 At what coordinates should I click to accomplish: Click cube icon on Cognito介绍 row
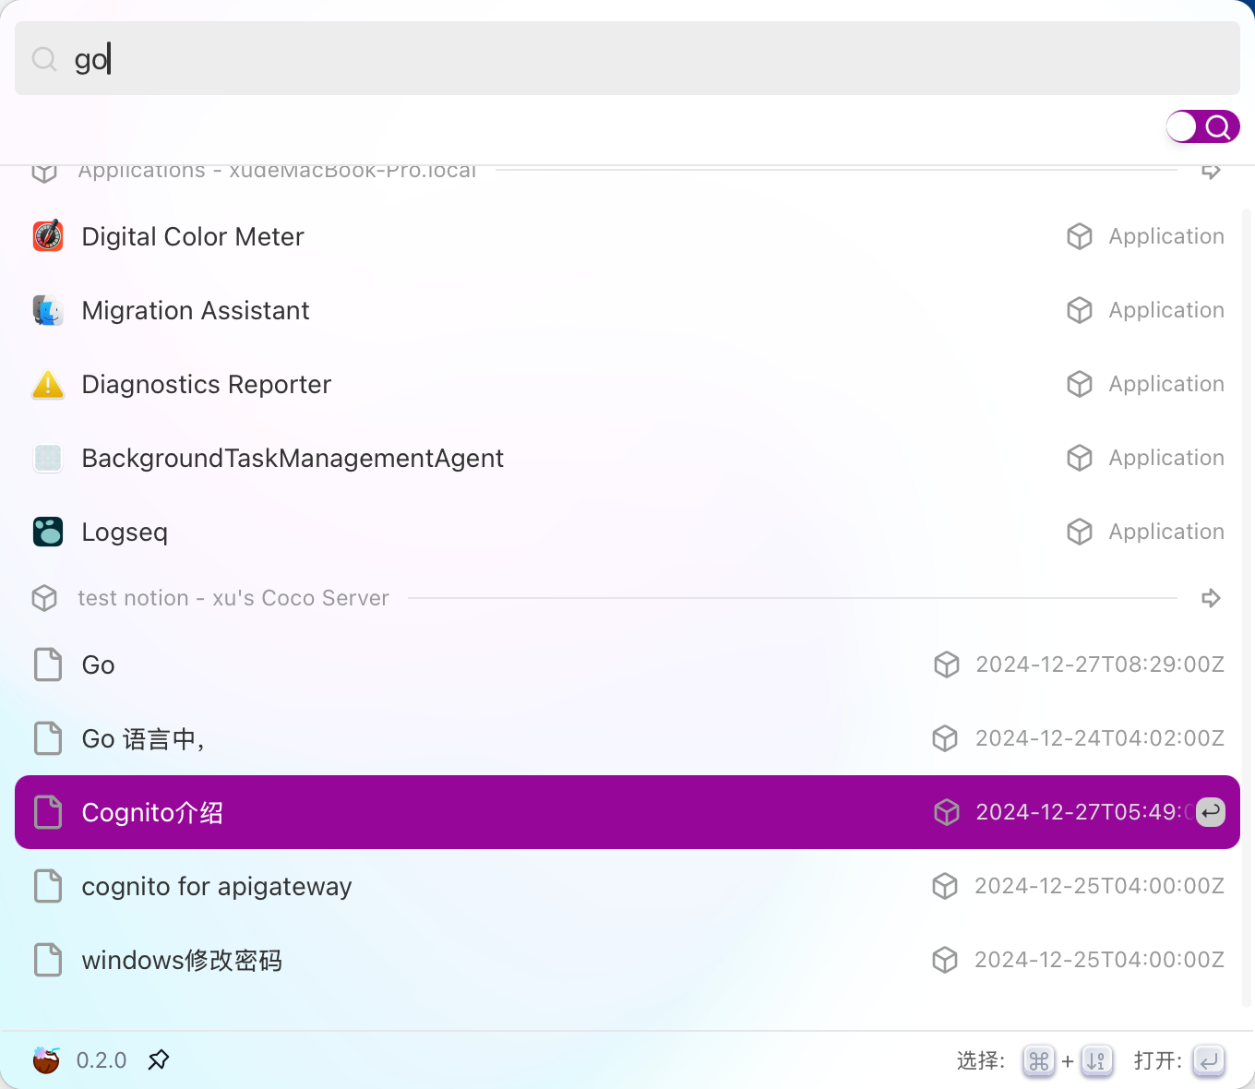pos(947,812)
